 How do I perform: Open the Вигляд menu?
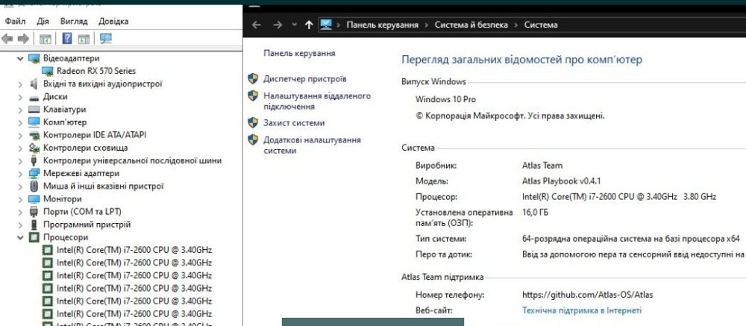click(x=74, y=22)
